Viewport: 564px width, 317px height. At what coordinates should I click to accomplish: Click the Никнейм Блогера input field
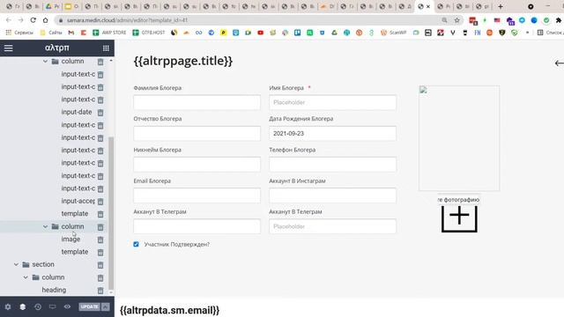[x=197, y=165]
